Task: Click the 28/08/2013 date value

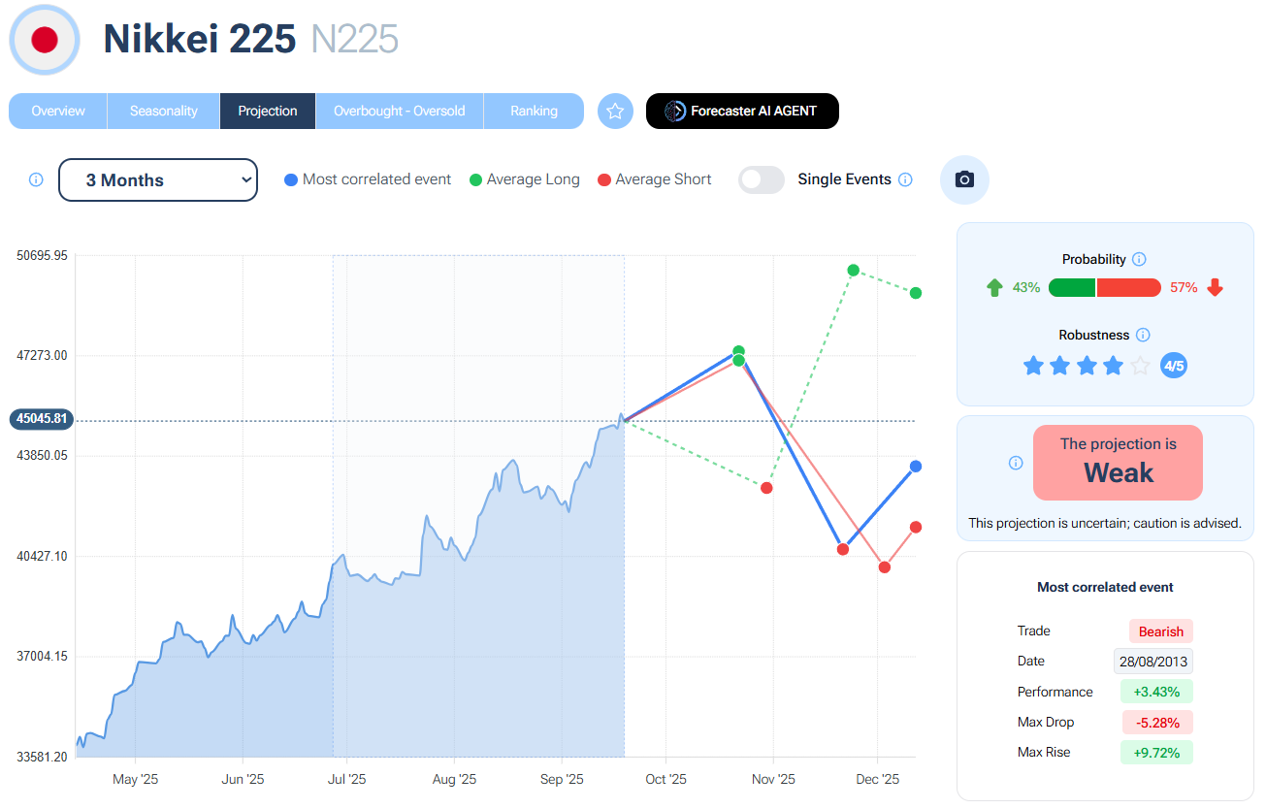Action: 1153,662
